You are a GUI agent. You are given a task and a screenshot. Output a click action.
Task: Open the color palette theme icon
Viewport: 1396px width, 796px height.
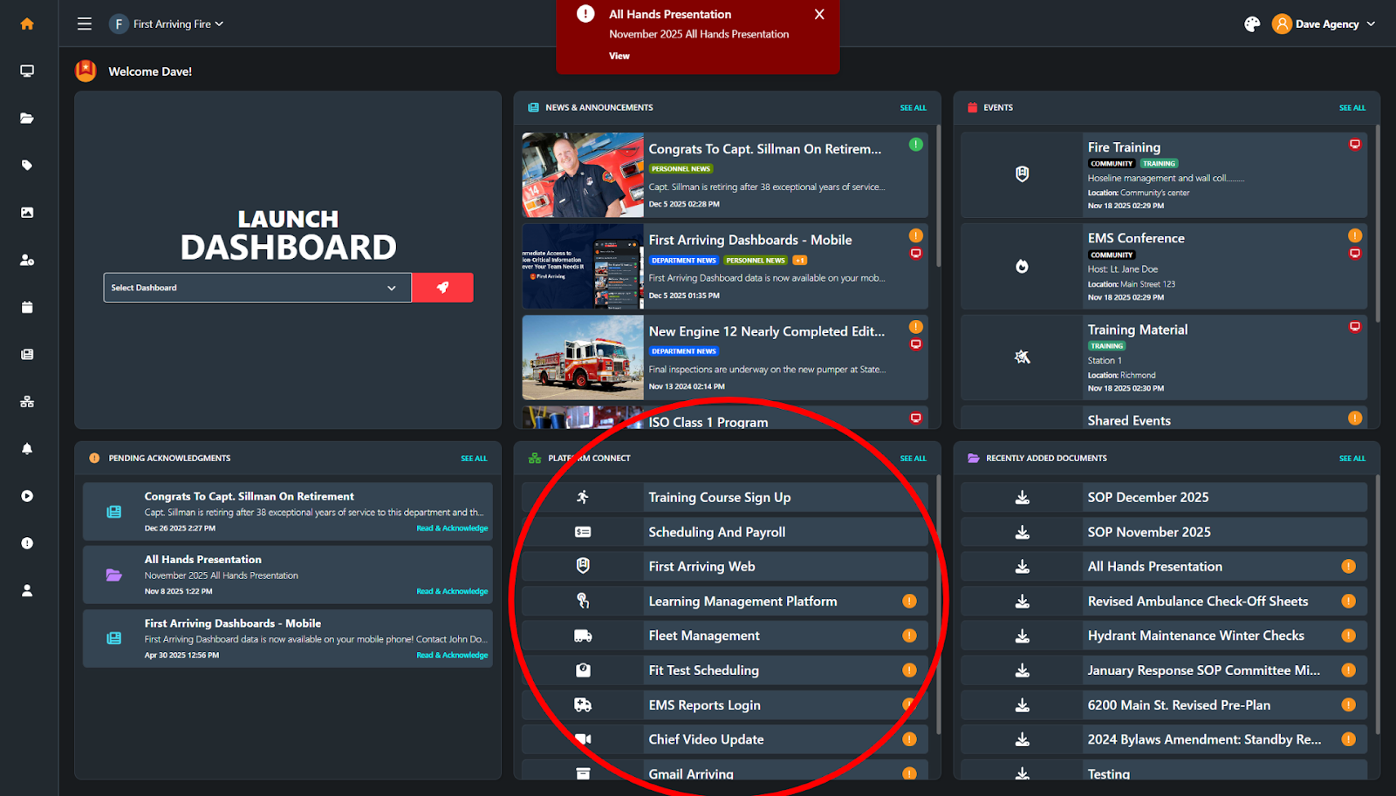tap(1252, 24)
